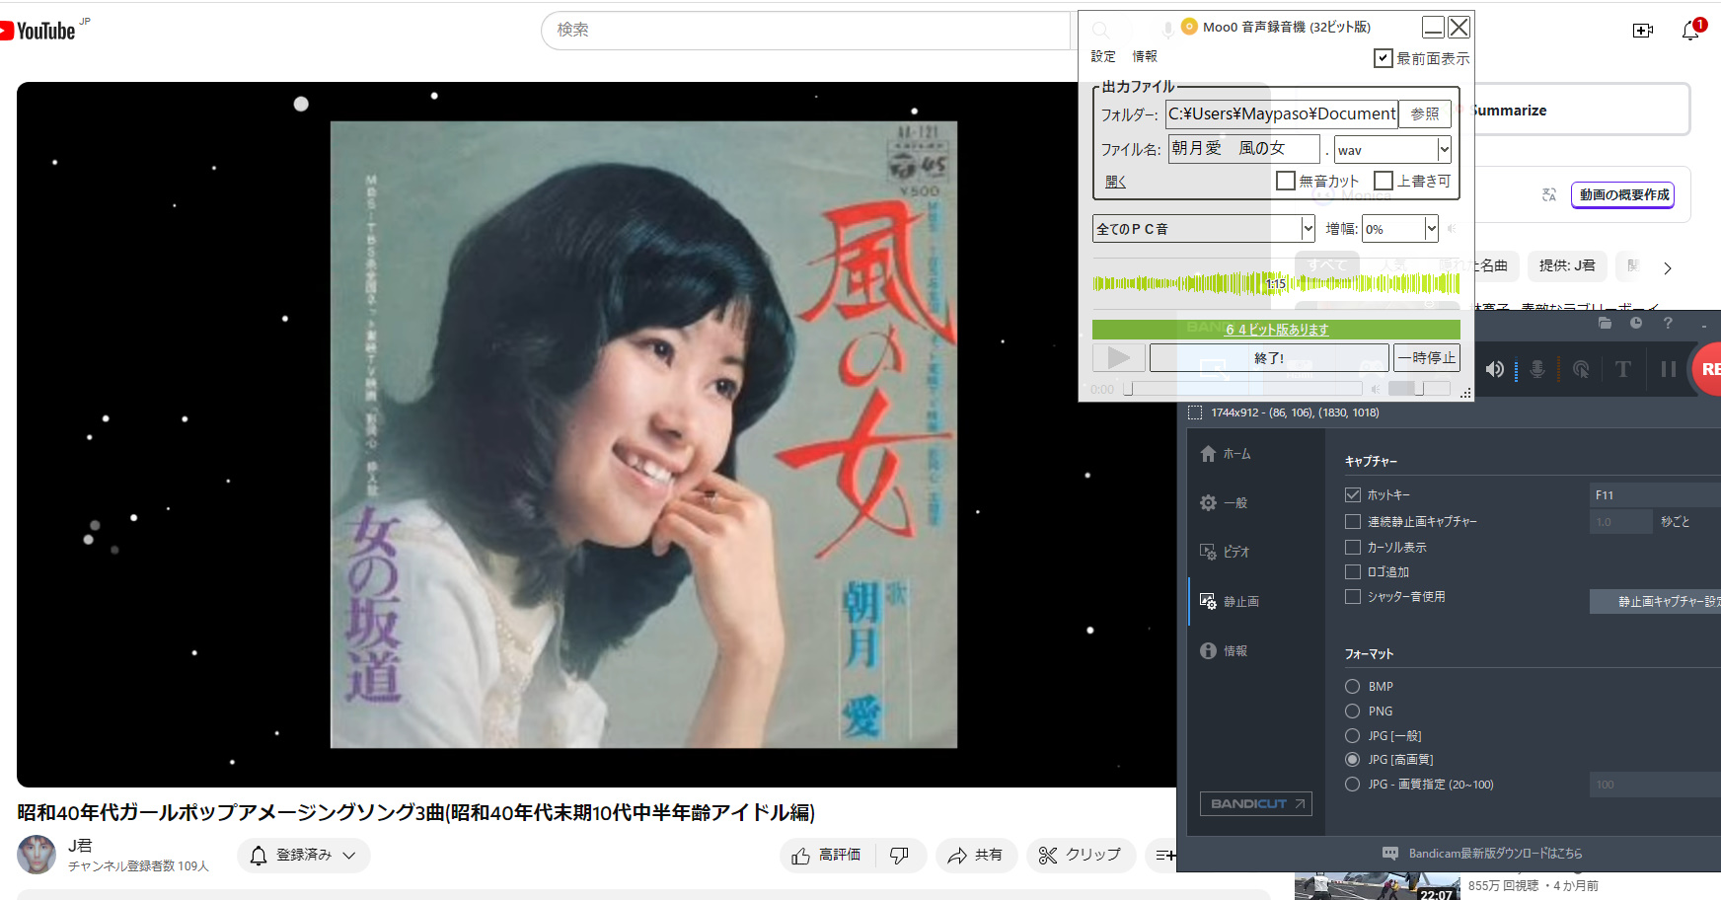The width and height of the screenshot is (1721, 900).
Task: Toggle the Bandicam microphone icon
Action: [x=1537, y=369]
